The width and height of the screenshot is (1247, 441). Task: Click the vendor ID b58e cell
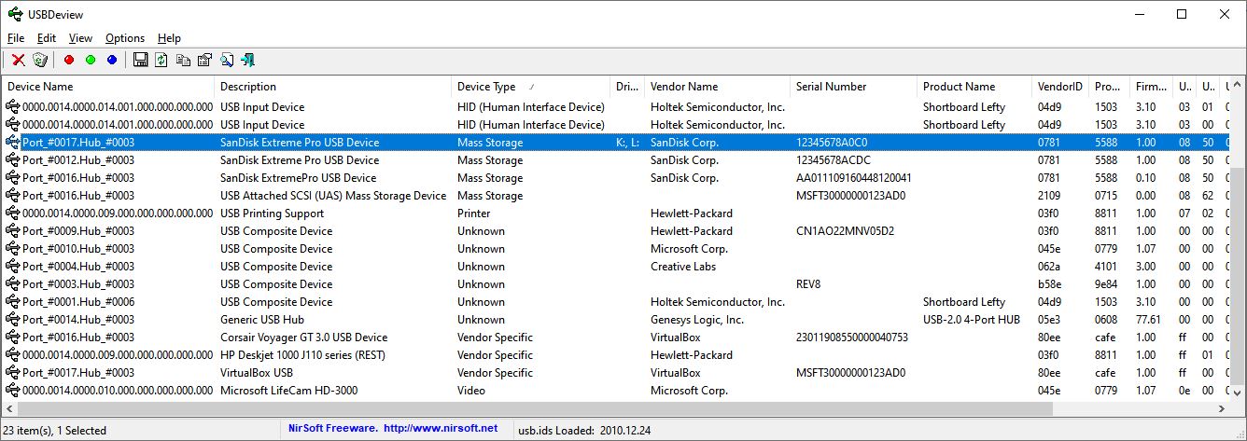tap(1051, 284)
